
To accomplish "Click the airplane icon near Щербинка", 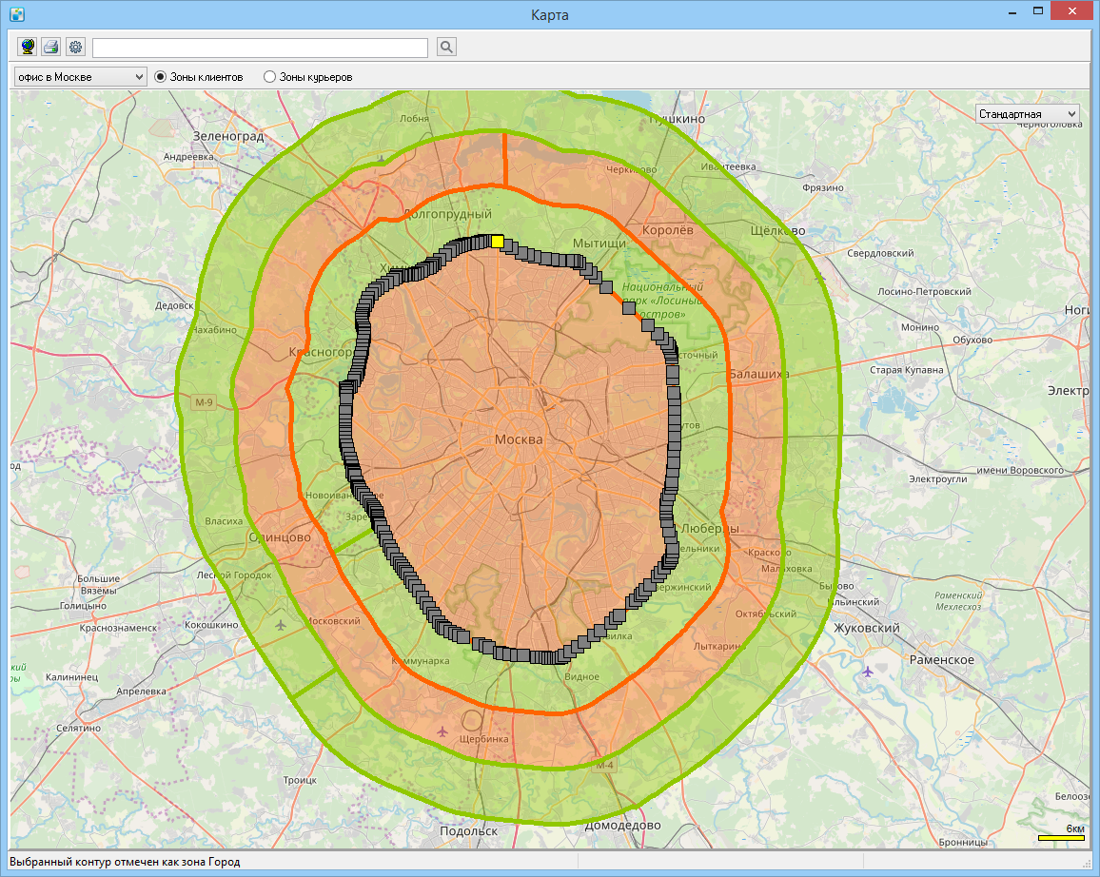I will click(x=442, y=732).
